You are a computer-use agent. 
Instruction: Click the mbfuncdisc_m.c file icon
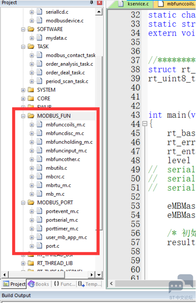point(39,133)
